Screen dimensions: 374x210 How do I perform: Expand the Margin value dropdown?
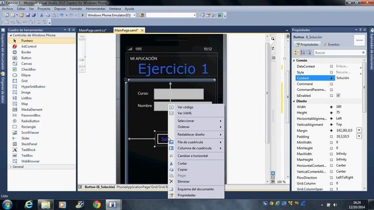(359, 130)
